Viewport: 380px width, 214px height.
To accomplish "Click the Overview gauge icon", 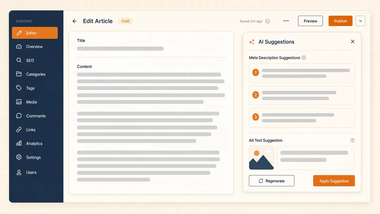I will pyautogui.click(x=19, y=47).
